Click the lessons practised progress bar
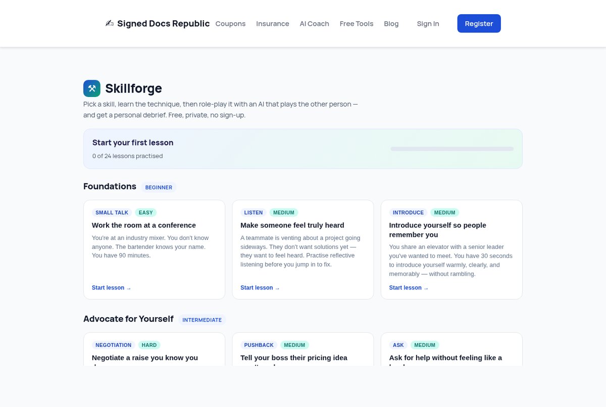606x407 pixels. [x=452, y=149]
